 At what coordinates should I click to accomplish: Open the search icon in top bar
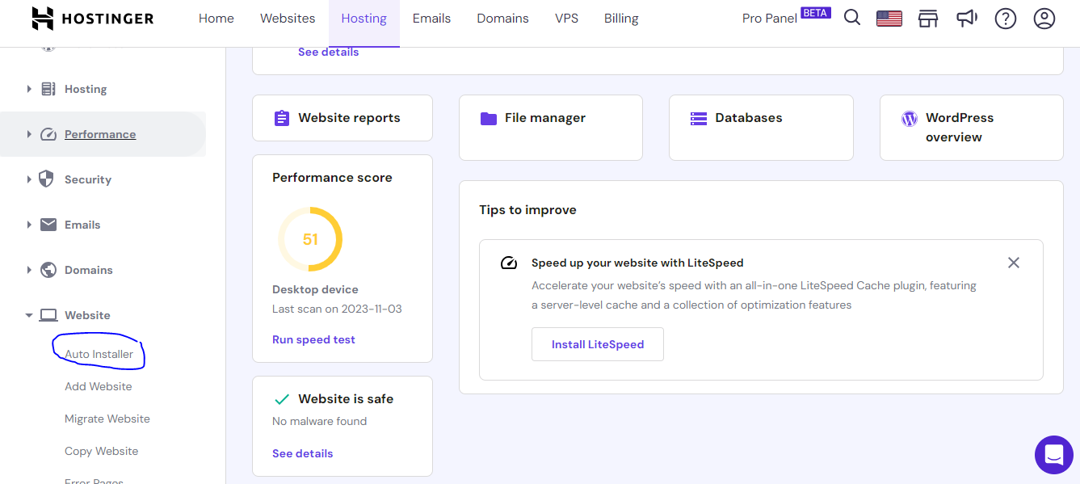coord(851,17)
